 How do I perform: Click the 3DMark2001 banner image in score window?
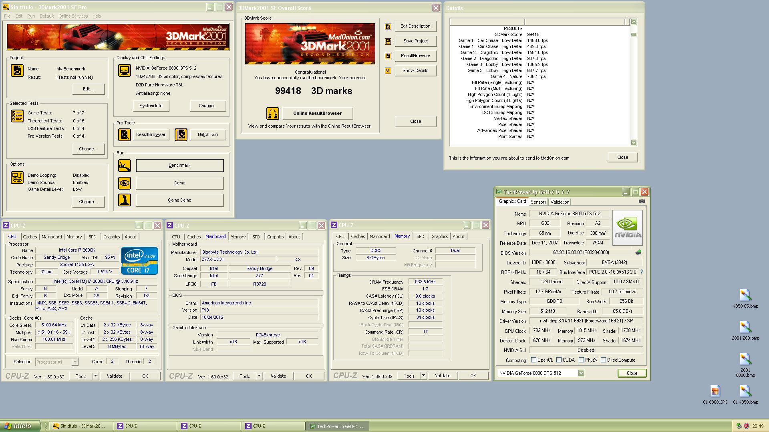pyautogui.click(x=310, y=44)
